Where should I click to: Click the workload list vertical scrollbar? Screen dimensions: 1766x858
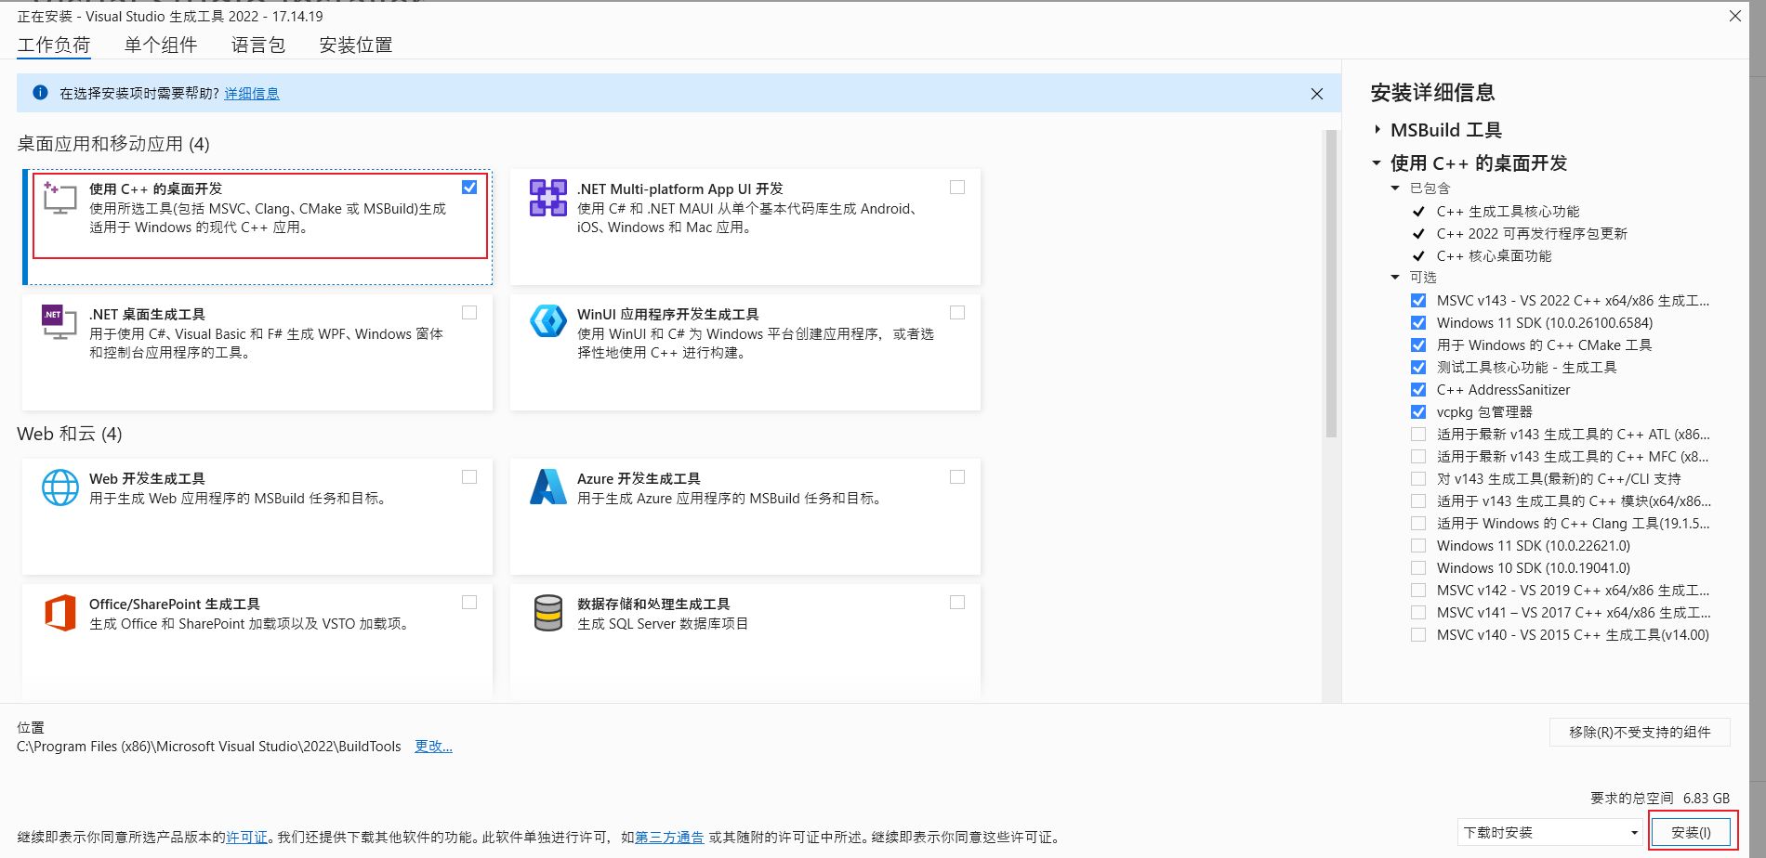pos(1331,279)
